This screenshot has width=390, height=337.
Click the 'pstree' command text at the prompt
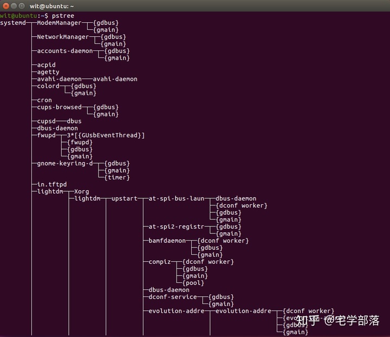[63, 16]
